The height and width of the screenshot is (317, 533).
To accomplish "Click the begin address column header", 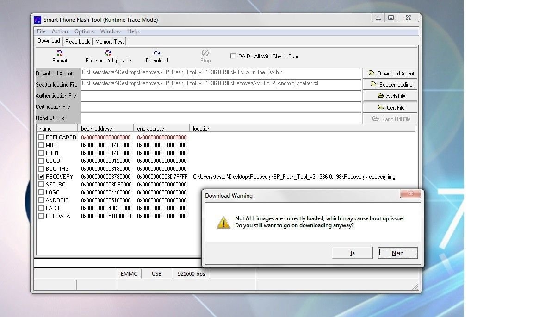I will (x=105, y=129).
